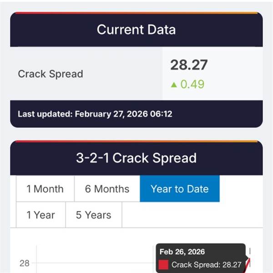Screen dimensions: 273x273
Task: Click the 3-2-1 Crack Spread chart title
Action: pyautogui.click(x=136, y=158)
